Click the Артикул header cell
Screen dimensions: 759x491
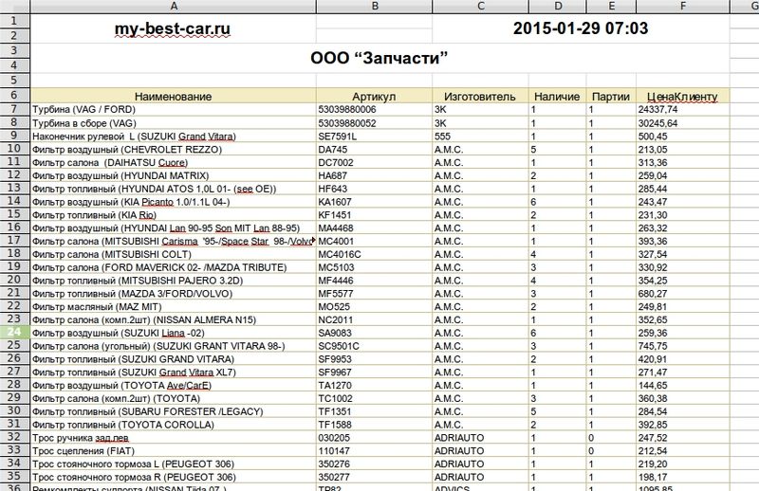pyautogui.click(x=374, y=96)
